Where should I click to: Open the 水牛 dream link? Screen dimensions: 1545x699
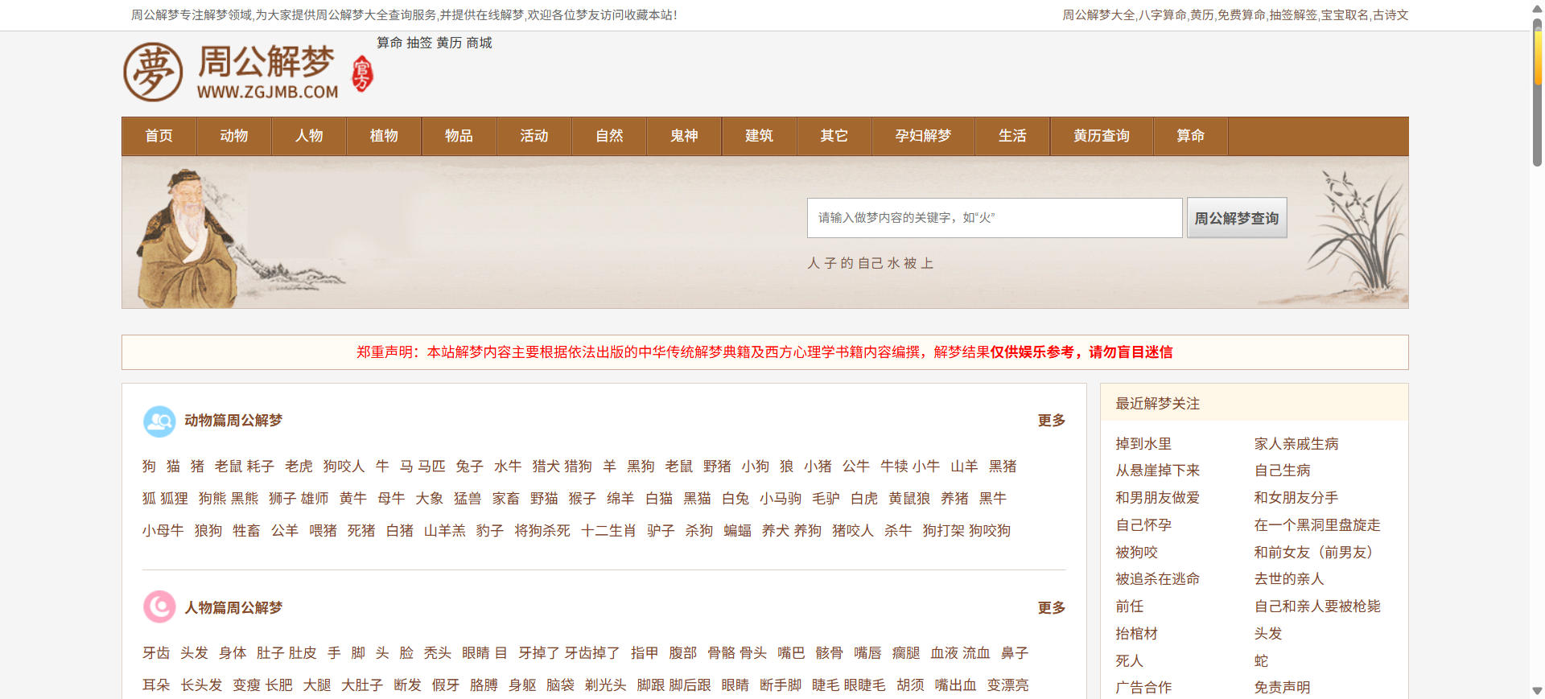click(508, 467)
